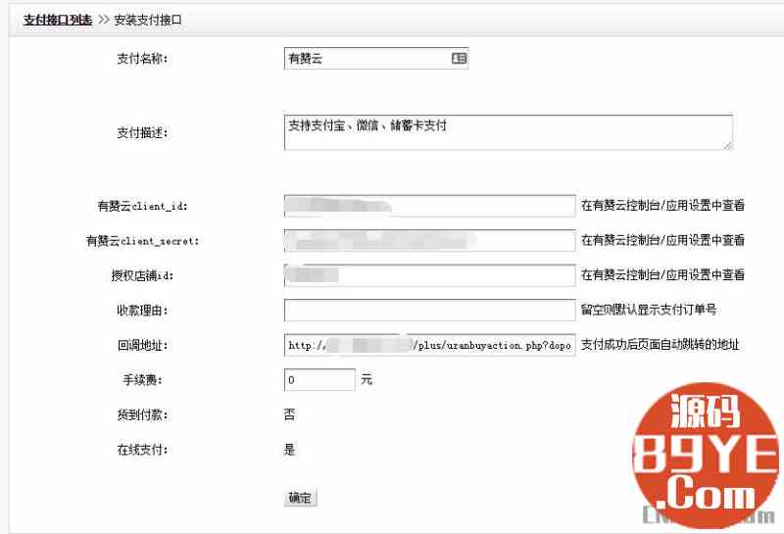This screenshot has width=784, height=534.
Task: Focus the 有赞云client_id input field
Action: [x=429, y=206]
